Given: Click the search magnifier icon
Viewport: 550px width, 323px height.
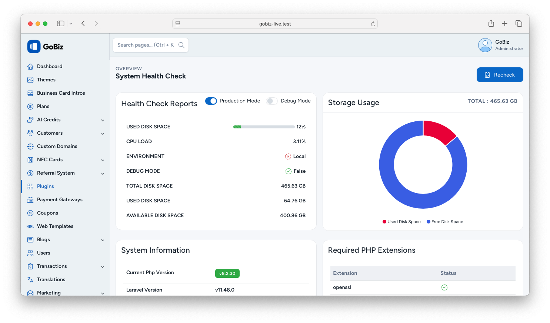Looking at the screenshot, I should [181, 45].
